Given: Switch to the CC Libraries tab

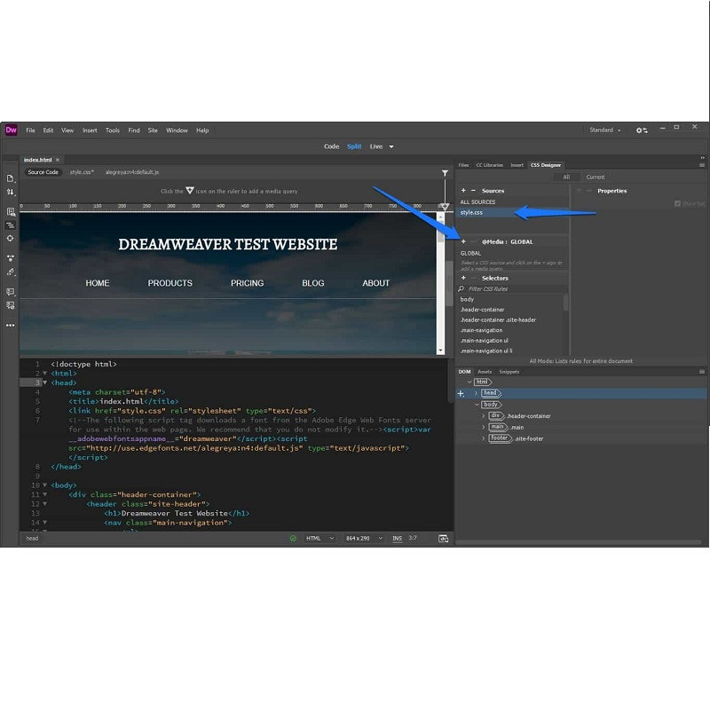Looking at the screenshot, I should (489, 165).
